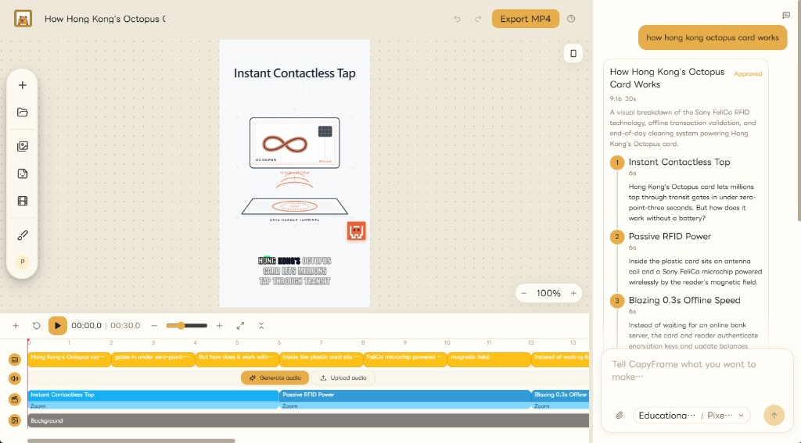Click the collapse vertical arrows icon in timeline
The height and width of the screenshot is (443, 801).
(261, 326)
